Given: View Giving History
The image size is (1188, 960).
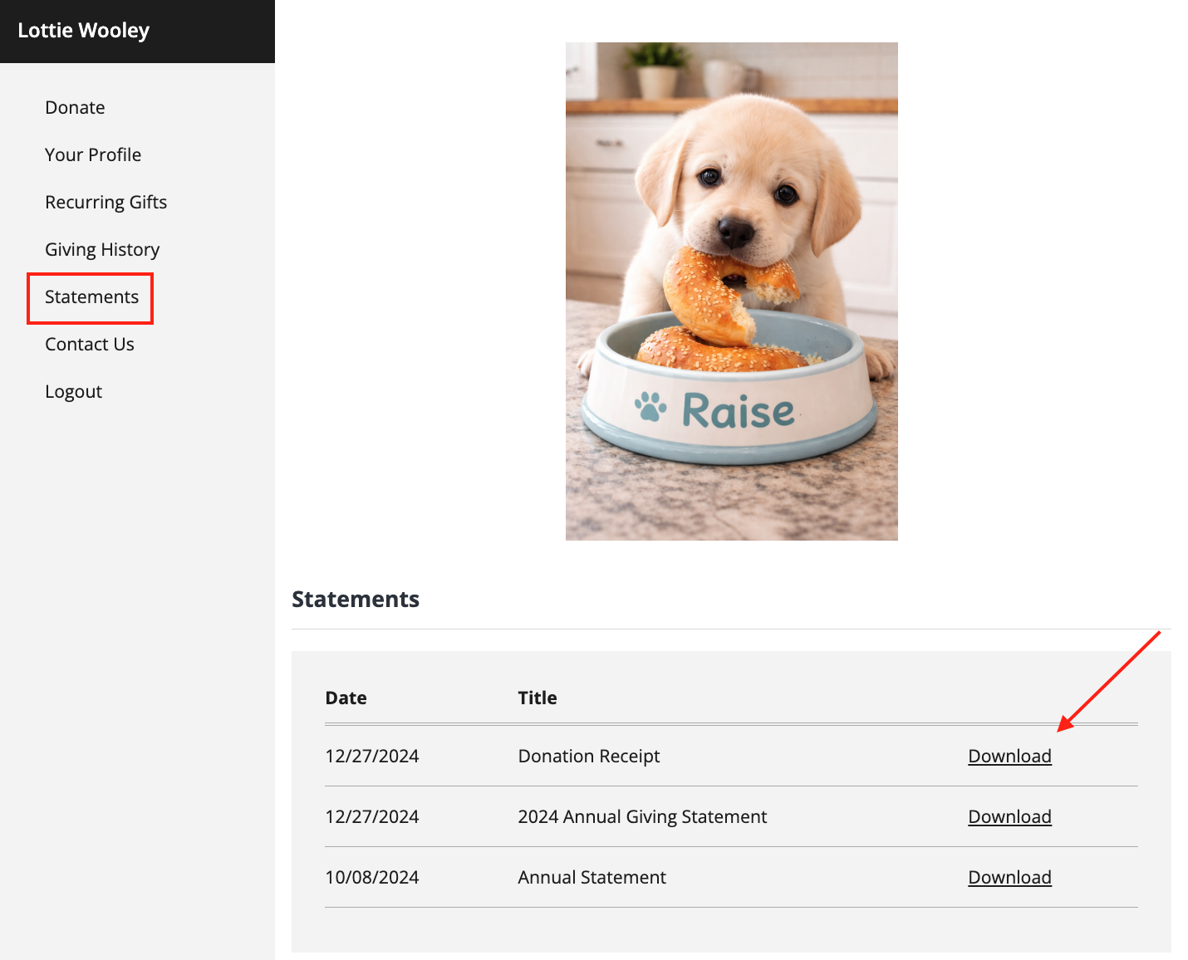Looking at the screenshot, I should click(x=102, y=250).
